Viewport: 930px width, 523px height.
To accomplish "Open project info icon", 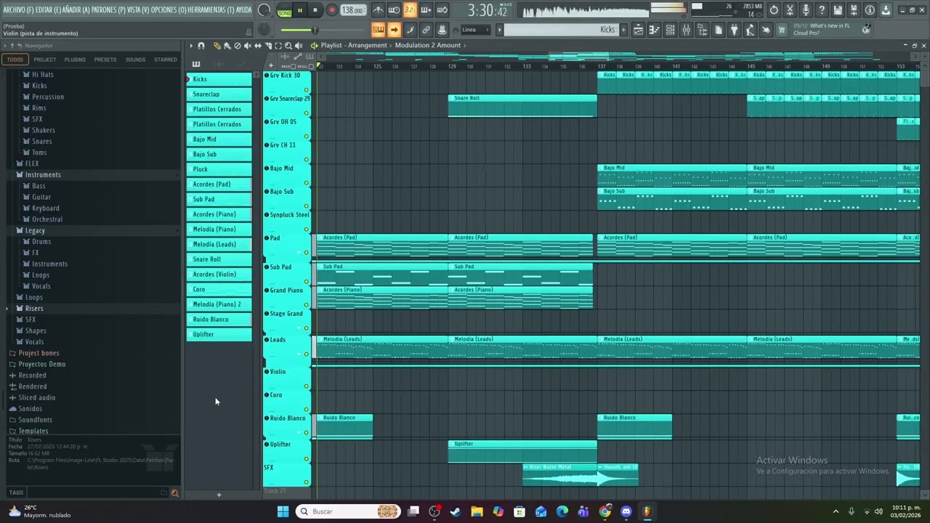I will 870,10.
